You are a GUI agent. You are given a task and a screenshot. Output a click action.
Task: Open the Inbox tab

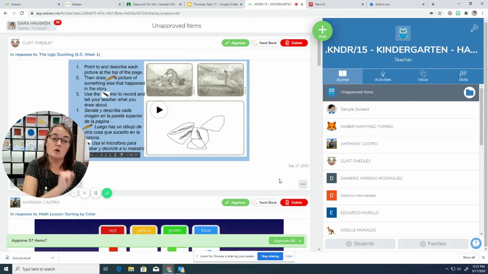click(x=423, y=76)
